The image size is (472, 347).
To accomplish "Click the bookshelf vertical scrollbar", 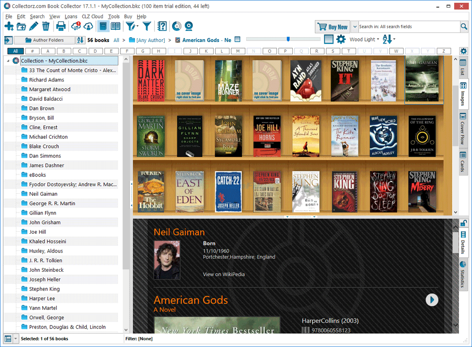I will click(x=455, y=115).
